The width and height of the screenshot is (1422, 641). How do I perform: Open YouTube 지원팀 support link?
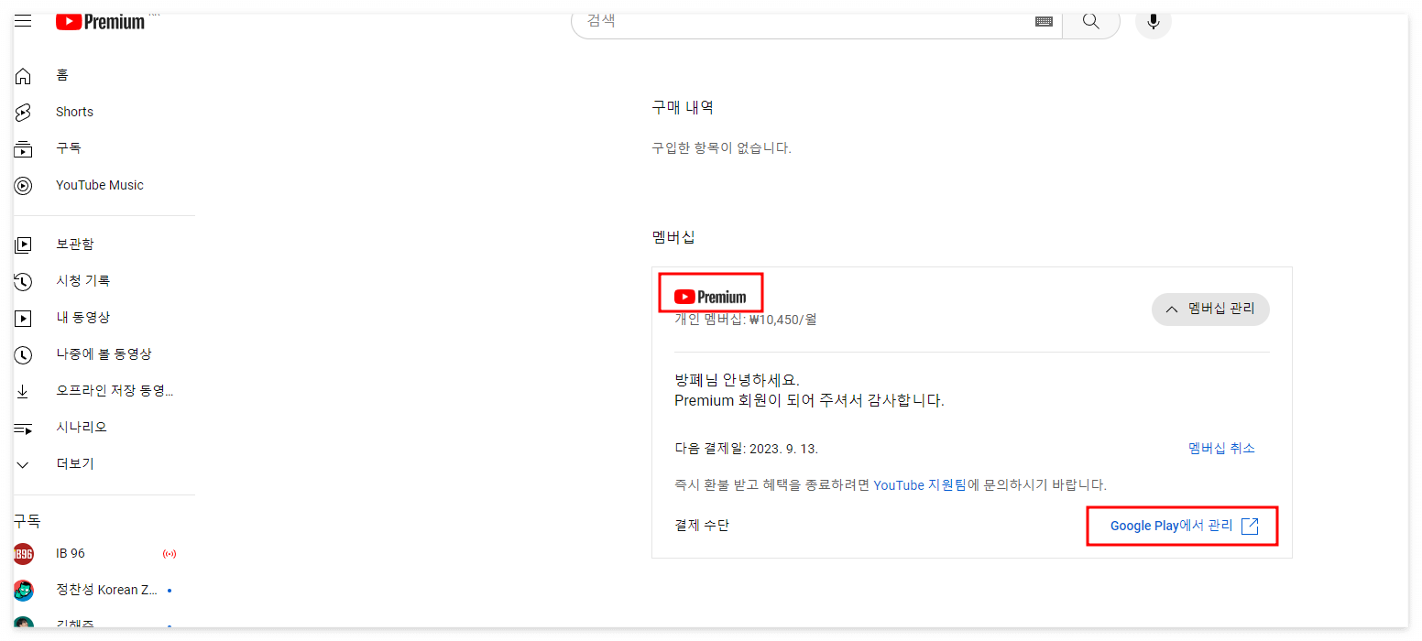point(920,484)
